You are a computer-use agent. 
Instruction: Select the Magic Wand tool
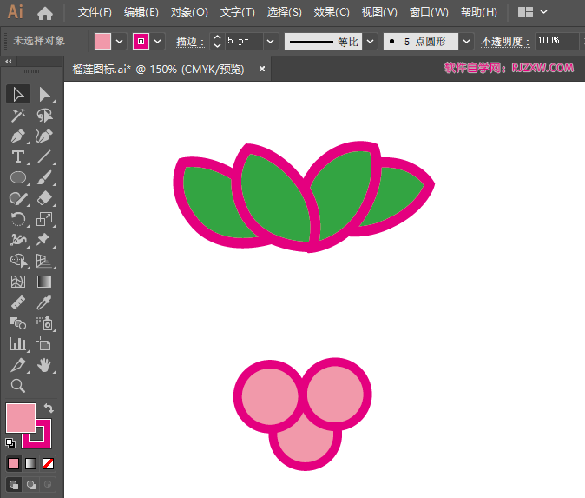(17, 115)
